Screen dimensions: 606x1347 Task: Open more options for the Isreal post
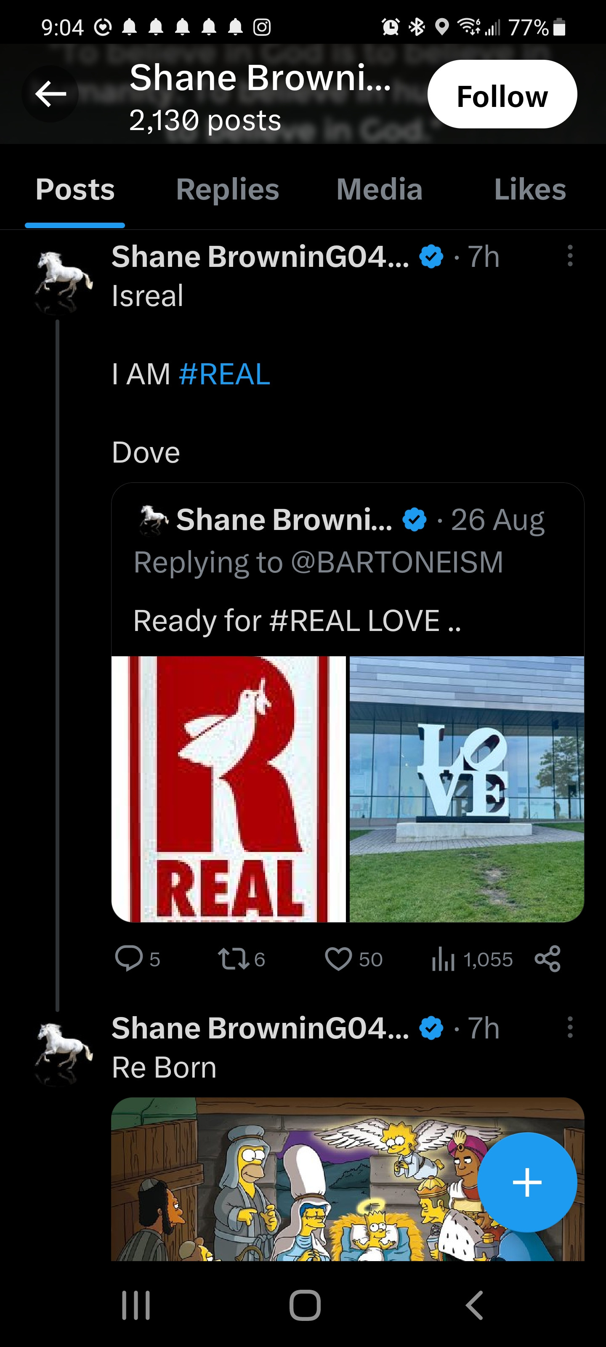click(x=570, y=256)
